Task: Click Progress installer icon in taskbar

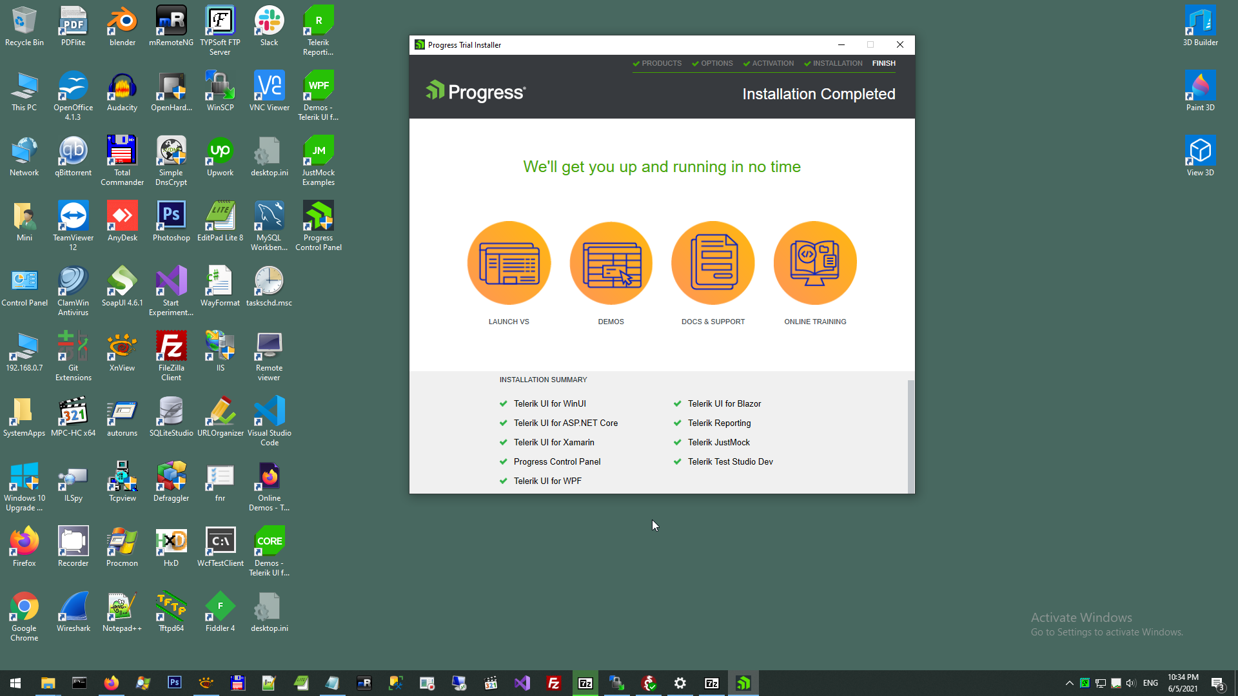Action: click(743, 683)
